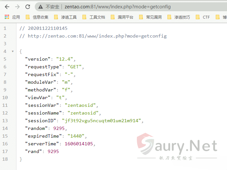The image size is (227, 170).
Task: Collapse the JSON object on line 4
Action: click(12, 51)
